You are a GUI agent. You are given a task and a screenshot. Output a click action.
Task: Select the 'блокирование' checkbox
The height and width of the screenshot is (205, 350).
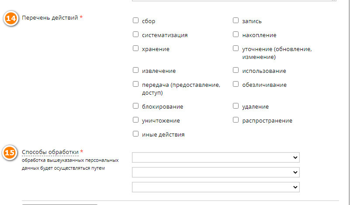tap(135, 106)
